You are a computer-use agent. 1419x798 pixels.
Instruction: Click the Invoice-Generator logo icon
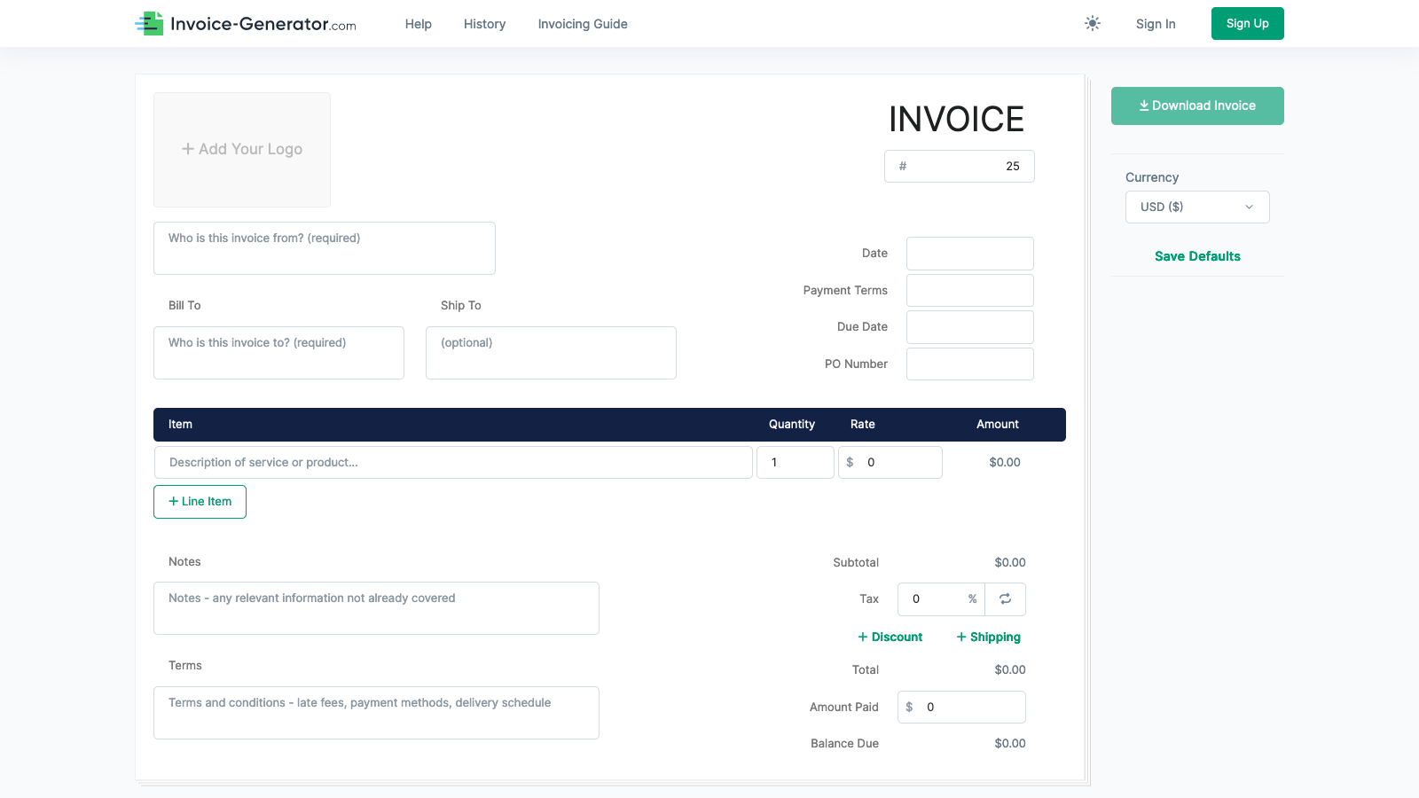(x=149, y=23)
